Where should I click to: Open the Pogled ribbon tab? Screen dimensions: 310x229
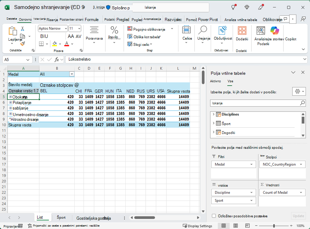click(x=137, y=20)
